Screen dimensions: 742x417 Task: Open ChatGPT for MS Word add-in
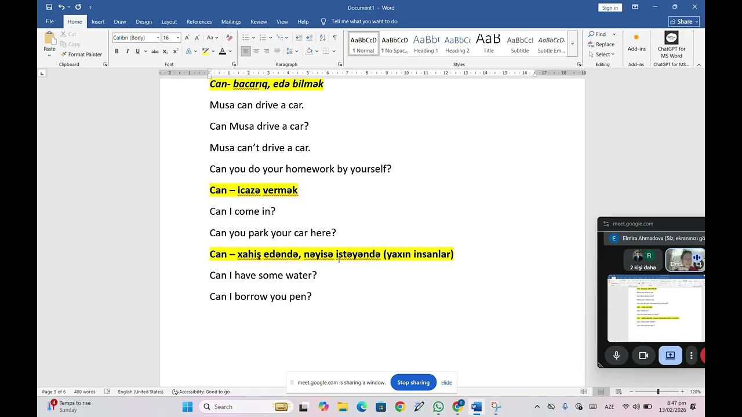tap(671, 45)
